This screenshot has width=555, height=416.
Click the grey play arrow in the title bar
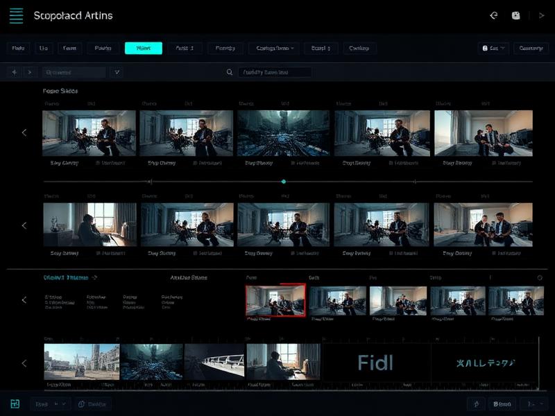541,15
